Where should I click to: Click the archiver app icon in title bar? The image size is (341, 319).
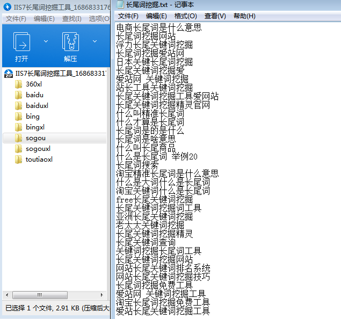click(x=7, y=7)
